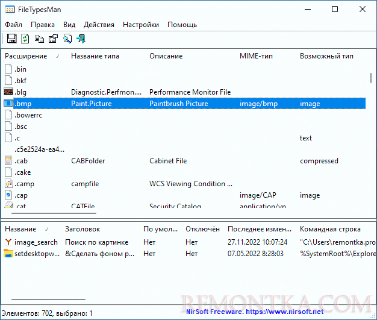Viewport: 377px width, 320px height.
Task: Click the Save (floppy disk) toolbar icon
Action: (11, 39)
